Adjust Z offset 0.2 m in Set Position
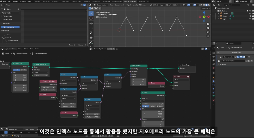254x138 pixels. tap(139, 84)
